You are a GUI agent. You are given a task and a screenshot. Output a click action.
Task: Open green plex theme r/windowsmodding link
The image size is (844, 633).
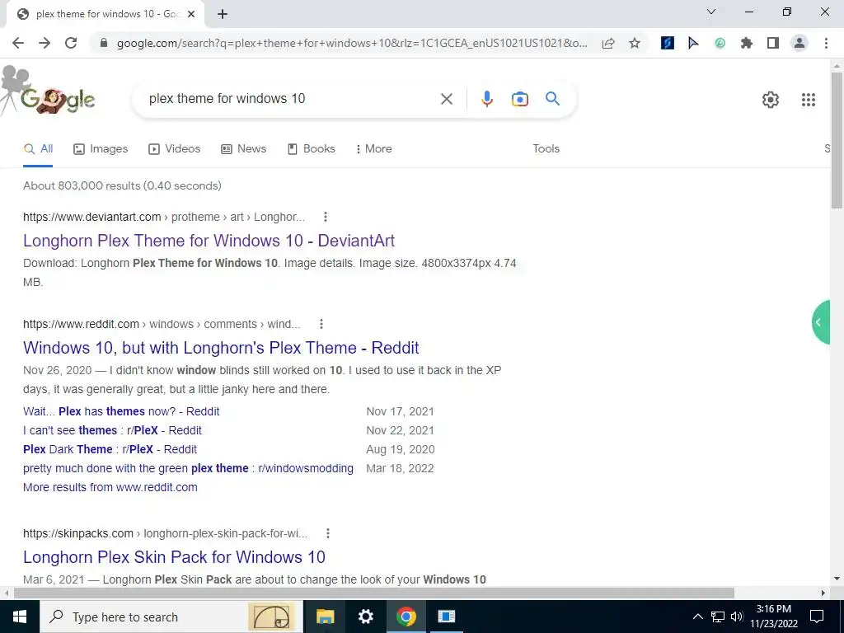click(189, 468)
